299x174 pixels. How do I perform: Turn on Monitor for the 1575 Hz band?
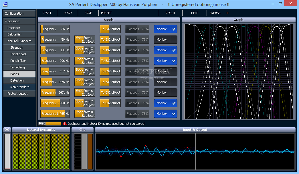click(165, 82)
